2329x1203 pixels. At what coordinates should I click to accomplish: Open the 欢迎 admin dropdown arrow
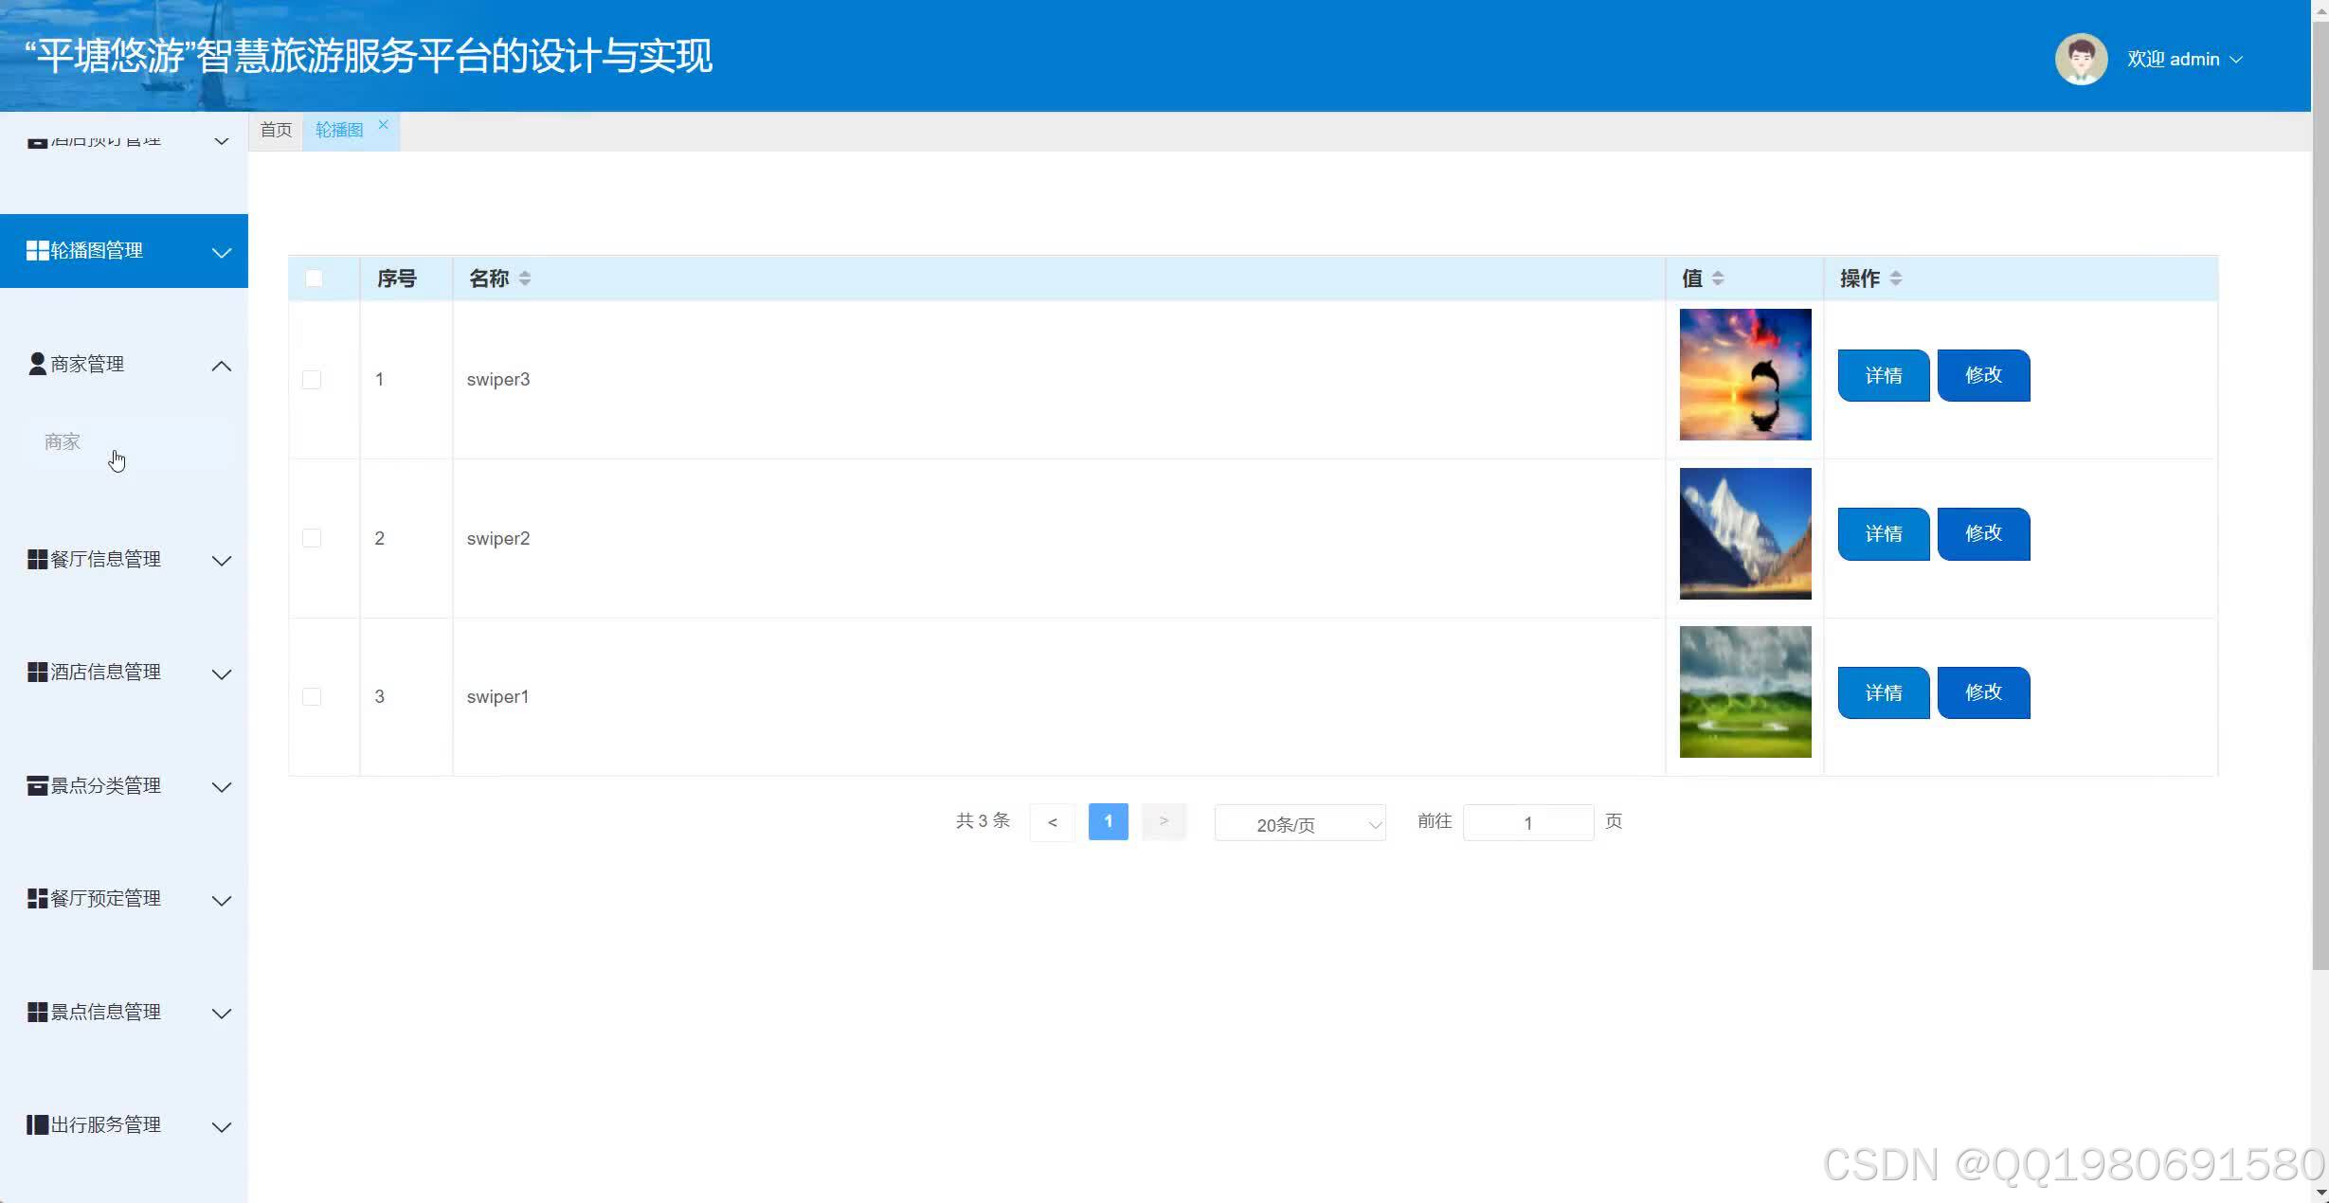coord(2237,60)
